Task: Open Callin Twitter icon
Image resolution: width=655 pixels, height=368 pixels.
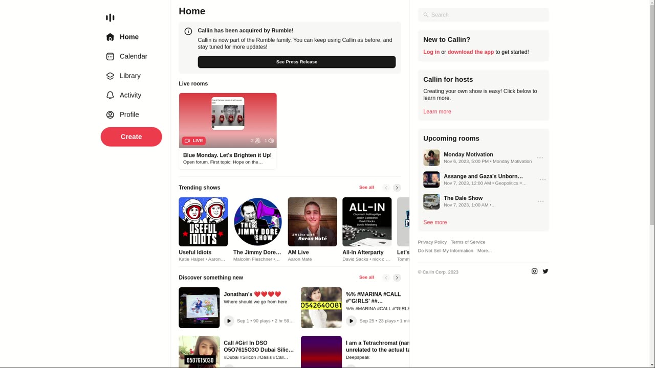Action: [x=545, y=271]
